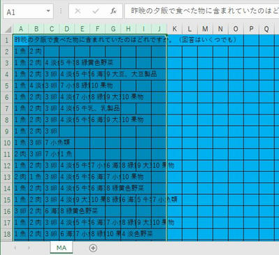Select column J header

[159, 29]
